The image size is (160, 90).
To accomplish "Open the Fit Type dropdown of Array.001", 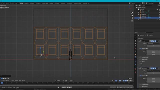I will click(x=153, y=71).
